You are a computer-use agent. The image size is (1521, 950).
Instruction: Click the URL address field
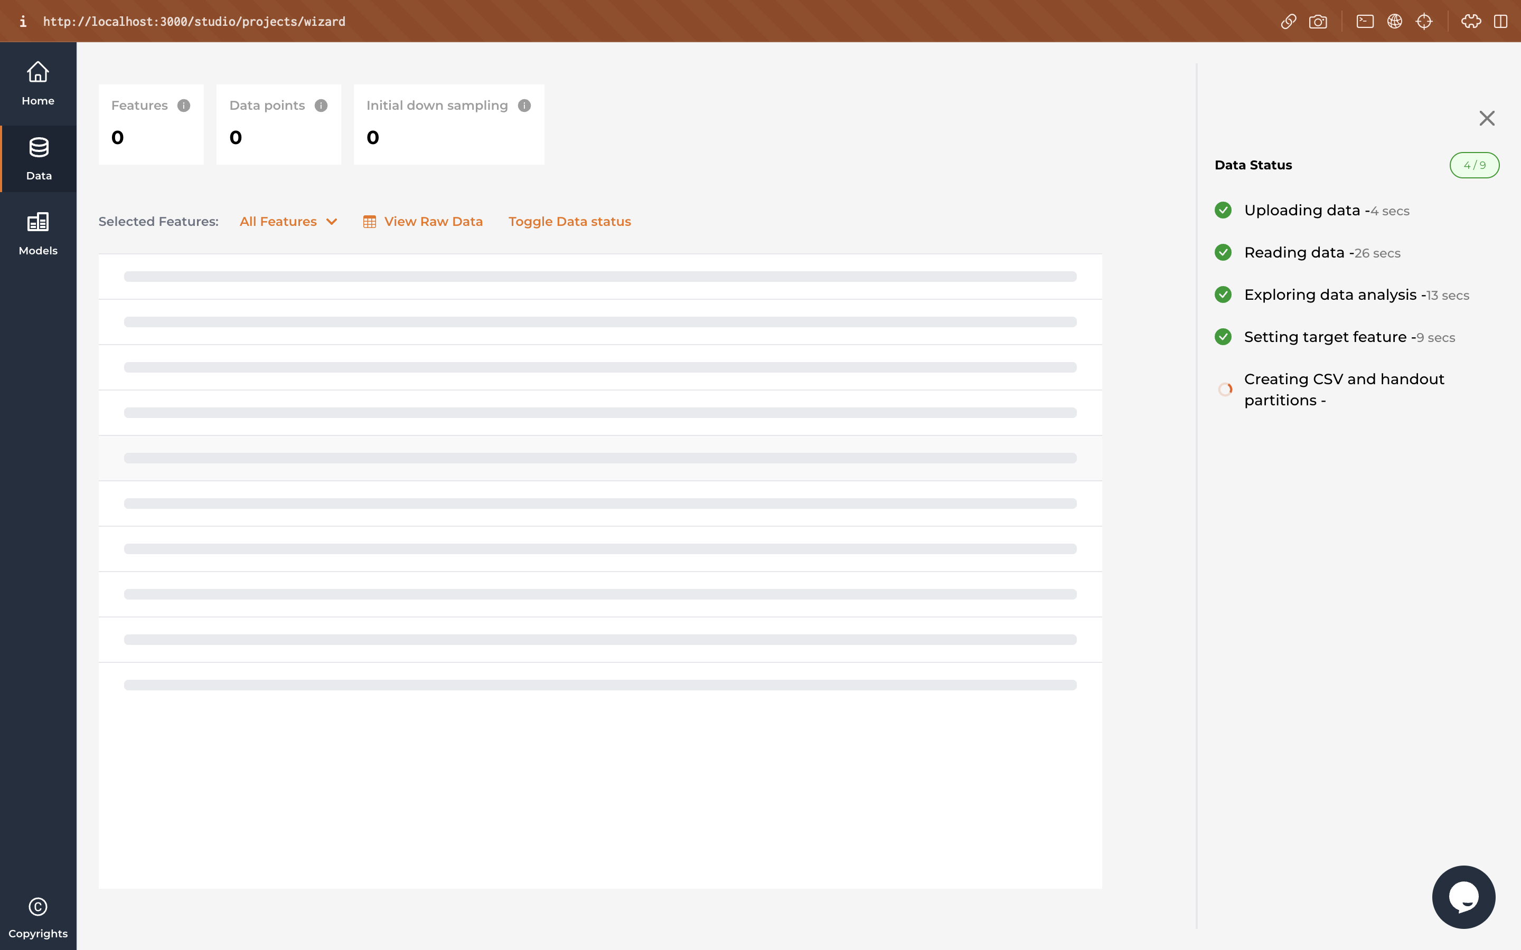[194, 21]
